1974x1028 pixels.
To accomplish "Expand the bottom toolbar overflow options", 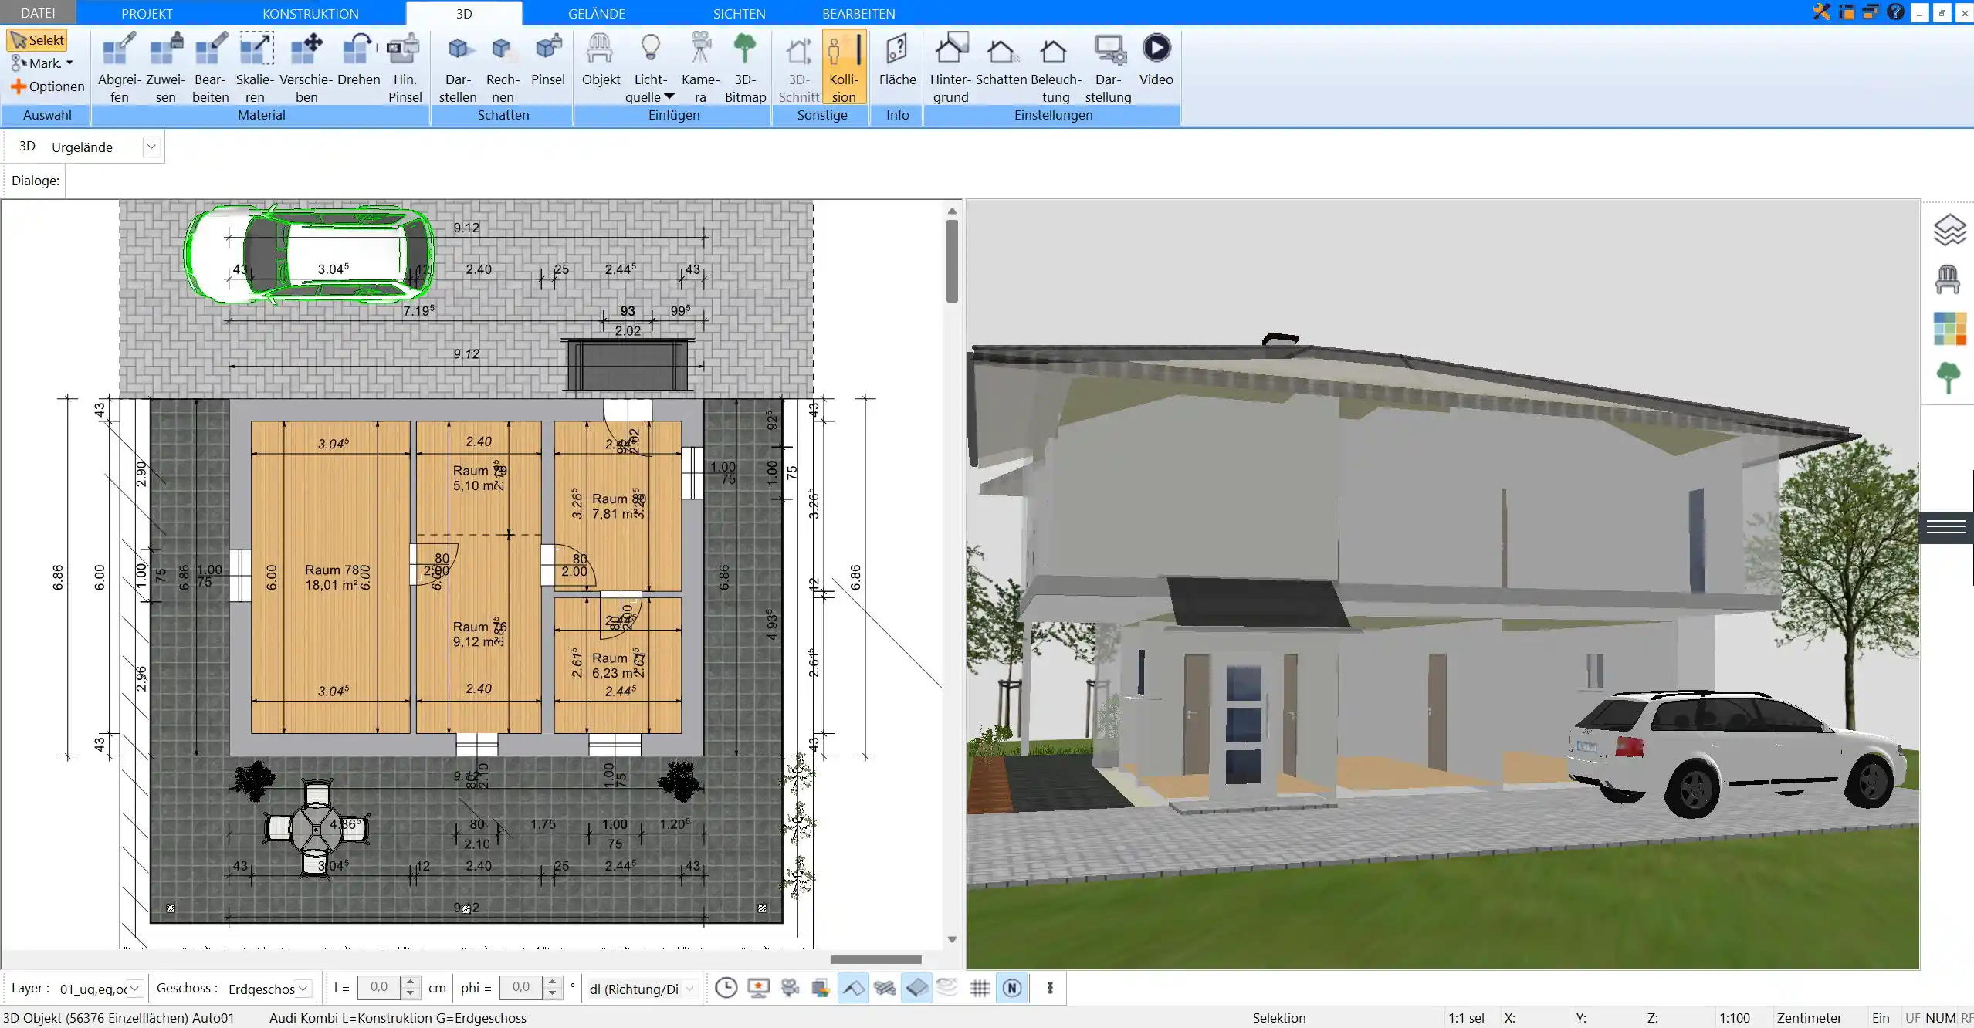I will [x=1049, y=988].
